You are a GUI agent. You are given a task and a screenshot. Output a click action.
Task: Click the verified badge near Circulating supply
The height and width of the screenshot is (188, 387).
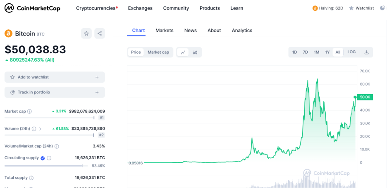43,158
